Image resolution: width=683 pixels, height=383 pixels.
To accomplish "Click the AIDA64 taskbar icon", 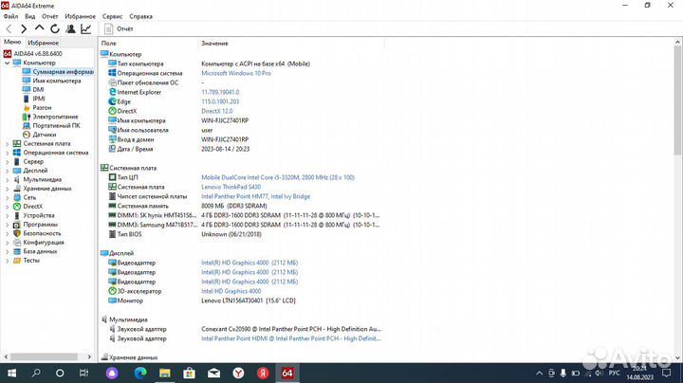I will (287, 373).
